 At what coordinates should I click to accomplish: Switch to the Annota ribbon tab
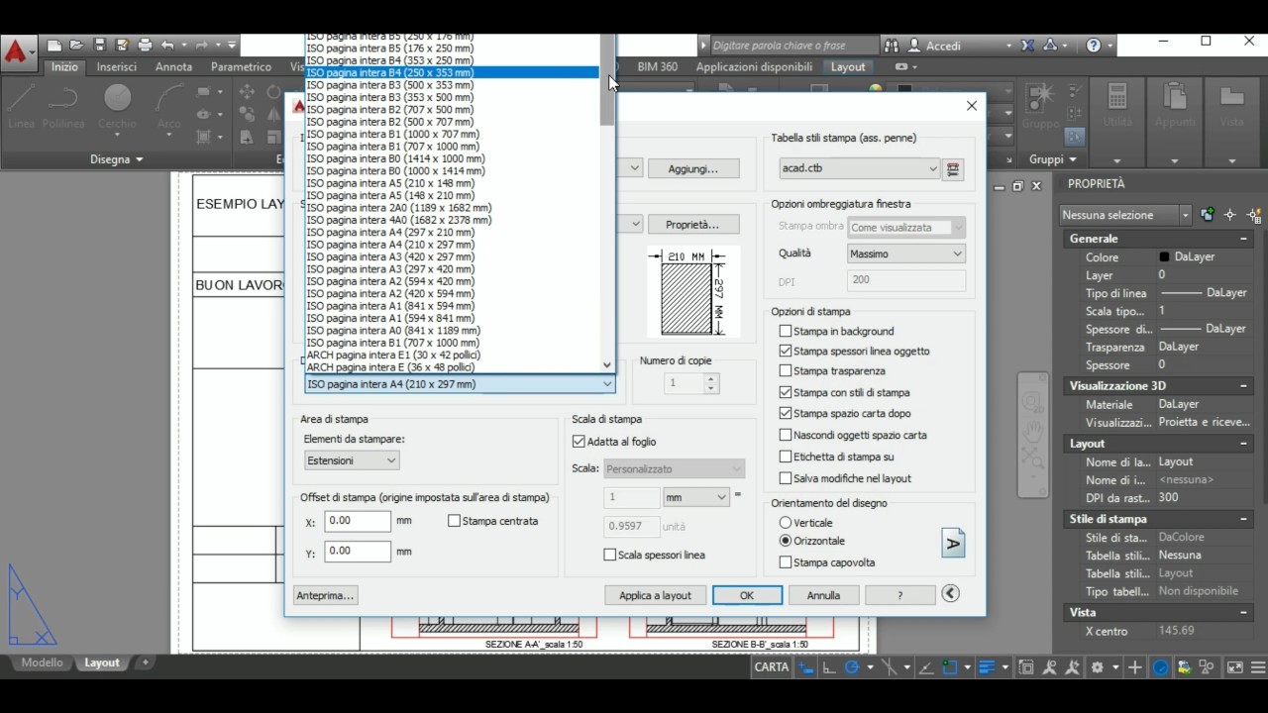pos(174,67)
